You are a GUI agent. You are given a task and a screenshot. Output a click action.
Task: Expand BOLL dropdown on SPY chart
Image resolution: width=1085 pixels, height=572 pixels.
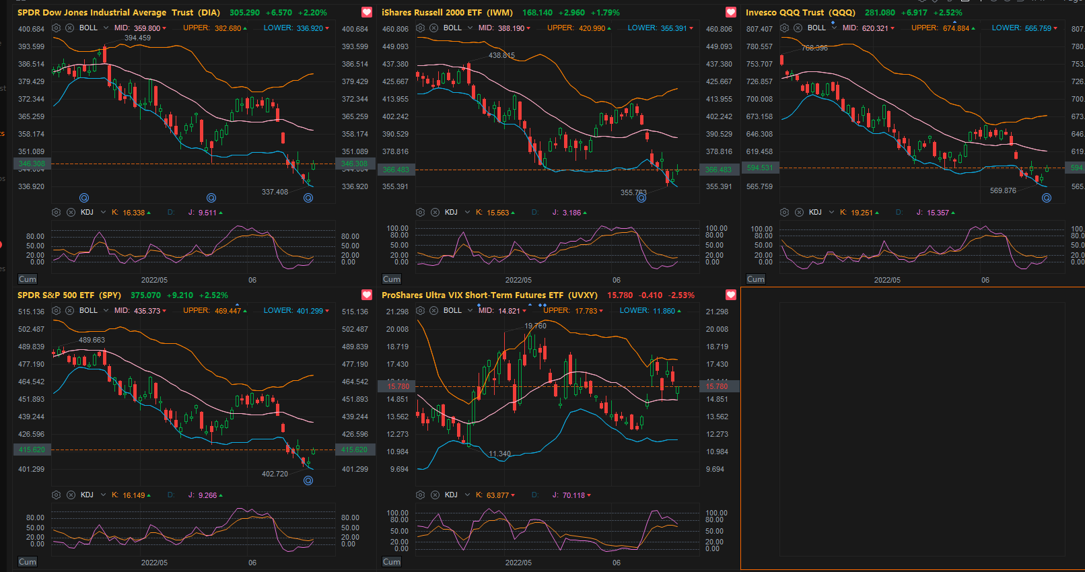pos(106,311)
